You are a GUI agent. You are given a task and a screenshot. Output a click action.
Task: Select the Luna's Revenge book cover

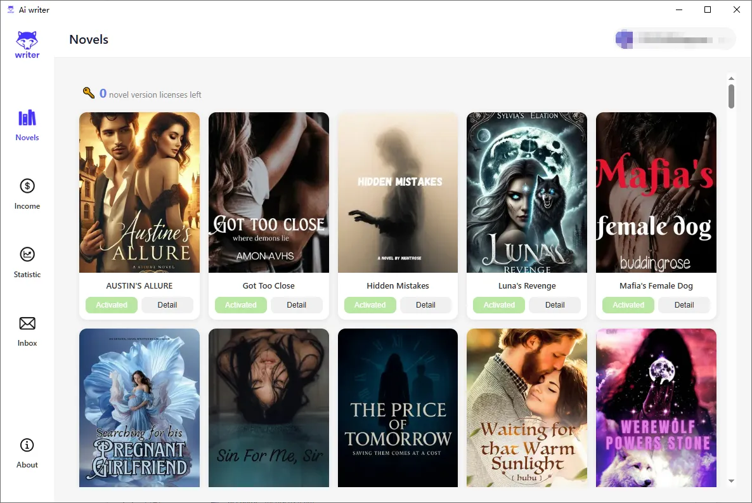(527, 192)
